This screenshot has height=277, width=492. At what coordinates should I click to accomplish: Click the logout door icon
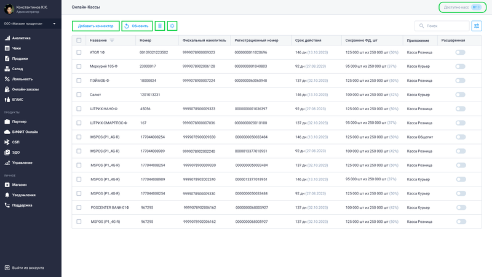[x=7, y=268]
